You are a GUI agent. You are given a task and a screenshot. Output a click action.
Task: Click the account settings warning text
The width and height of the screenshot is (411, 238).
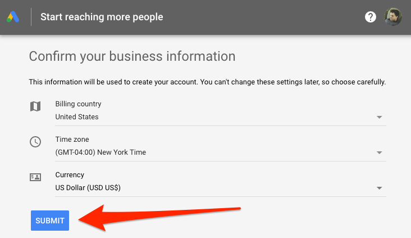click(207, 82)
